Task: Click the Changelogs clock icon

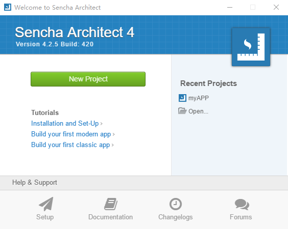Action: pyautogui.click(x=176, y=204)
